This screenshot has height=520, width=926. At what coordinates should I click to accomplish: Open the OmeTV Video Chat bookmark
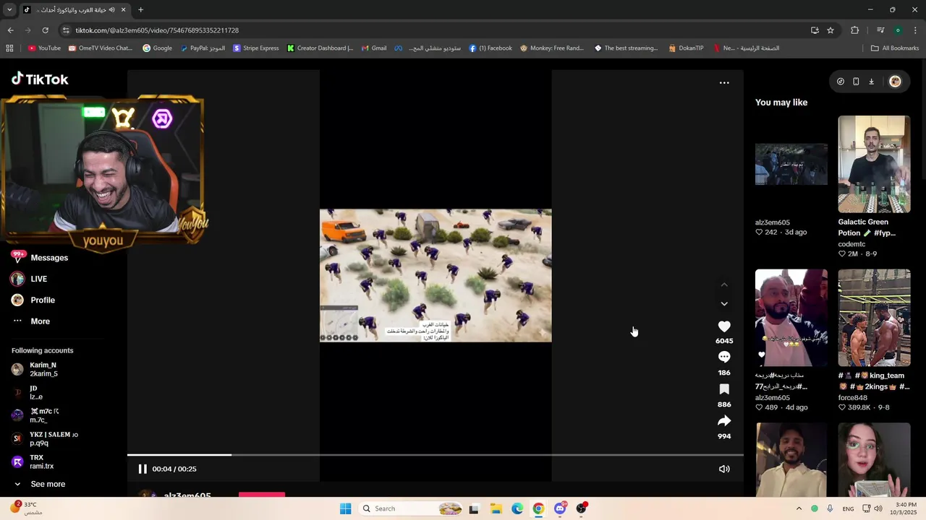(x=101, y=48)
